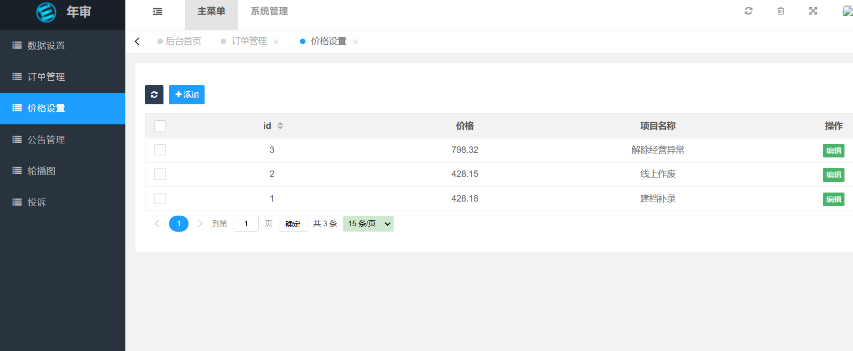This screenshot has width=853, height=351.
Task: Click the refresh icon in top bar
Action: (x=748, y=11)
